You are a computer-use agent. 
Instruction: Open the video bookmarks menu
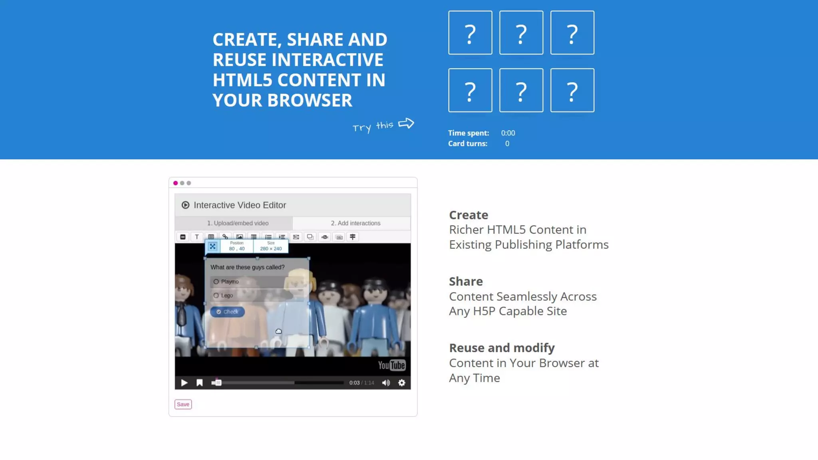pyautogui.click(x=199, y=383)
